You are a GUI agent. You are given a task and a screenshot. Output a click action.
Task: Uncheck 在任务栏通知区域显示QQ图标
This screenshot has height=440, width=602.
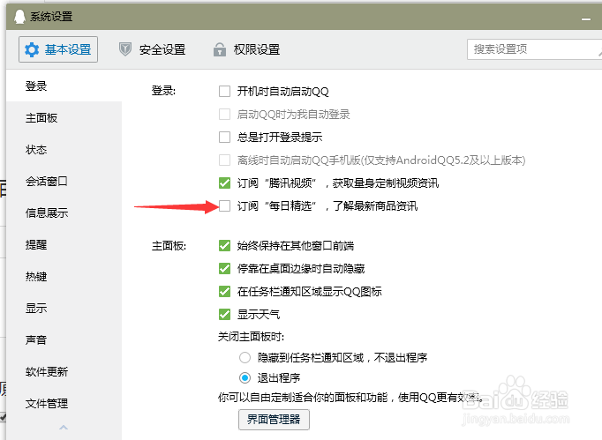(224, 292)
